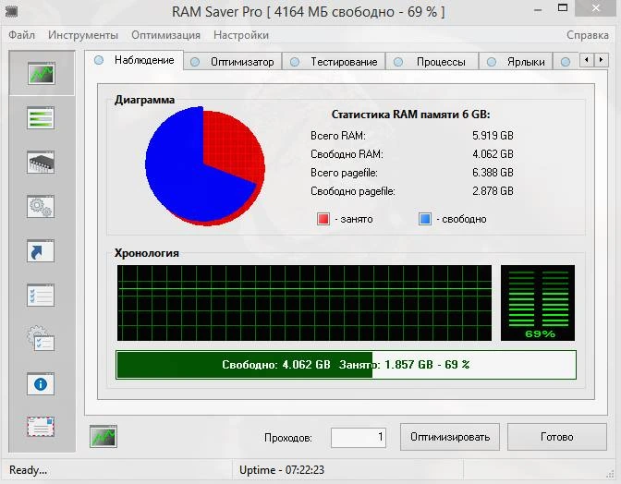Click the Проходов number input field
The width and height of the screenshot is (621, 484).
359,437
